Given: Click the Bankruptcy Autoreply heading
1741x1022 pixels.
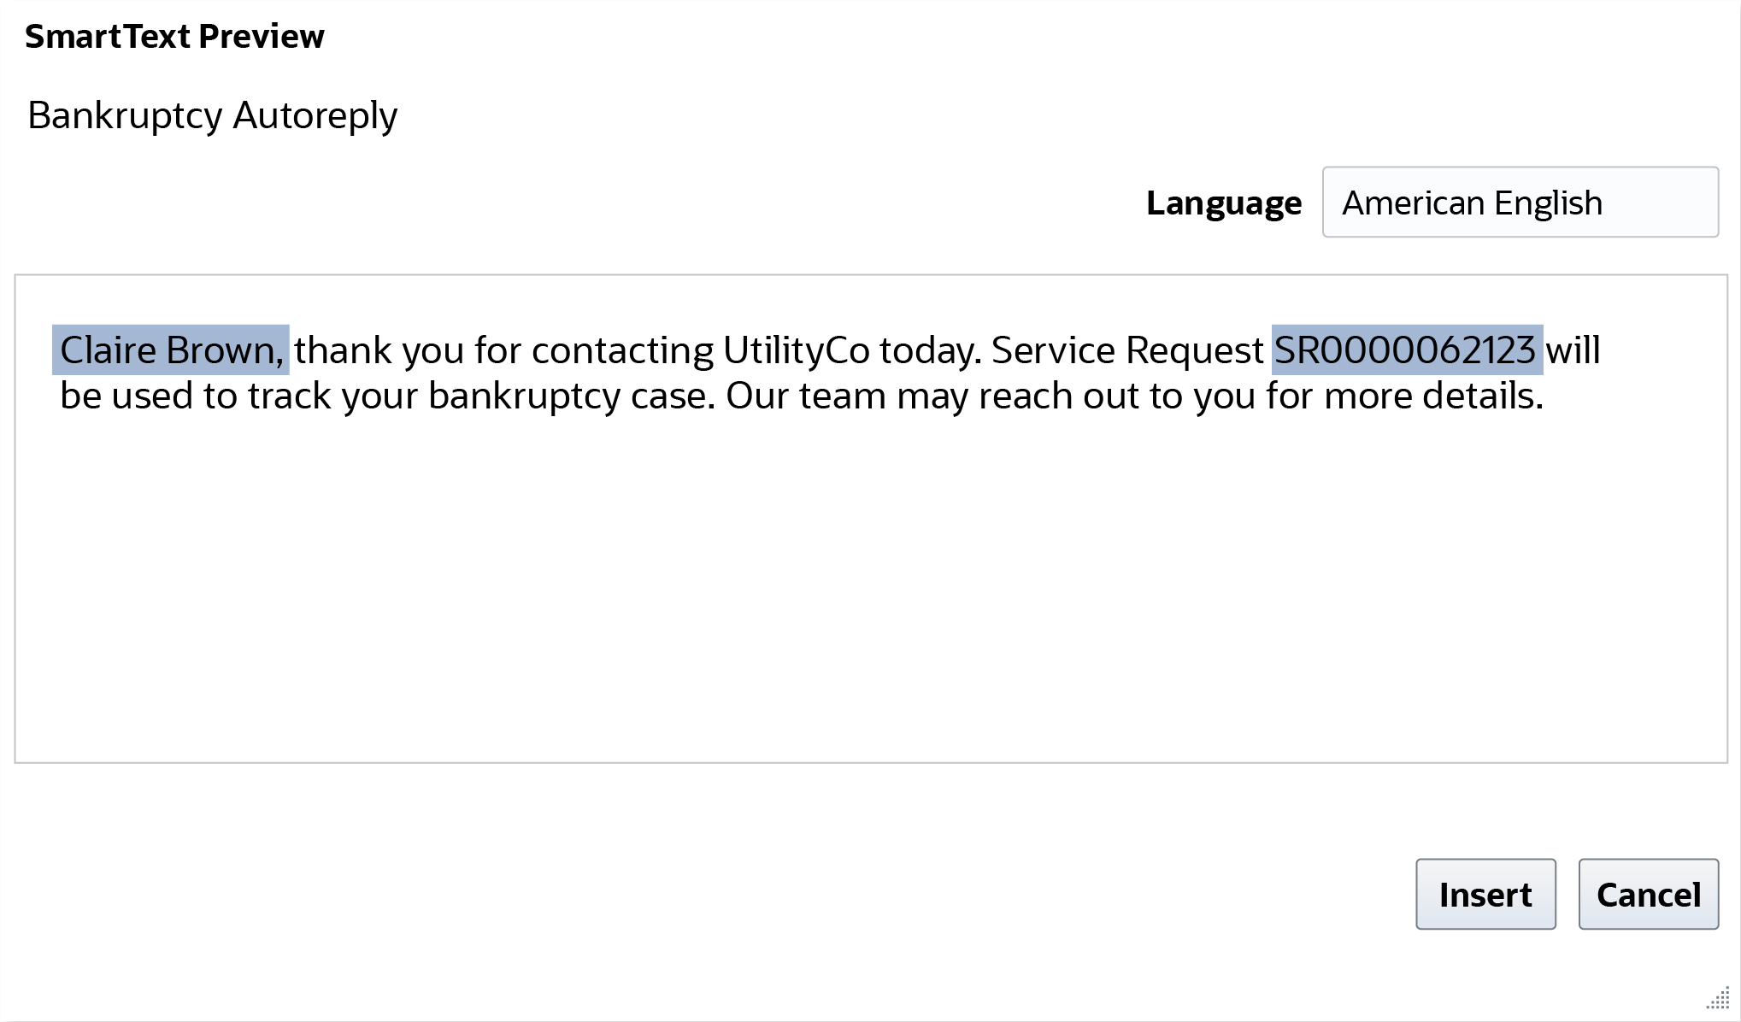Looking at the screenshot, I should pos(212,115).
